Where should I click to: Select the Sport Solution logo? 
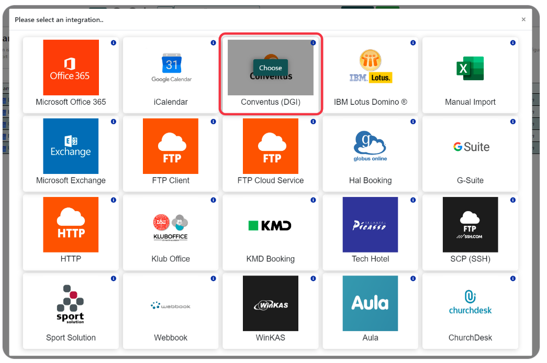click(x=71, y=303)
